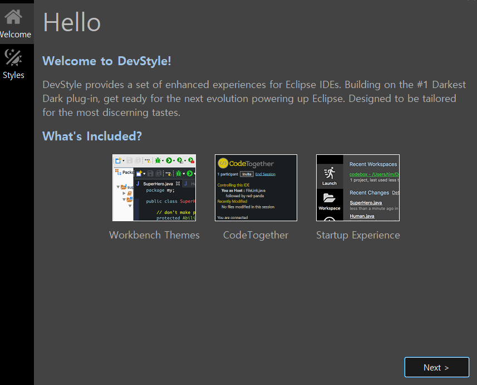Open the Welcome home icon
The width and height of the screenshot is (477, 385).
[x=13, y=17]
